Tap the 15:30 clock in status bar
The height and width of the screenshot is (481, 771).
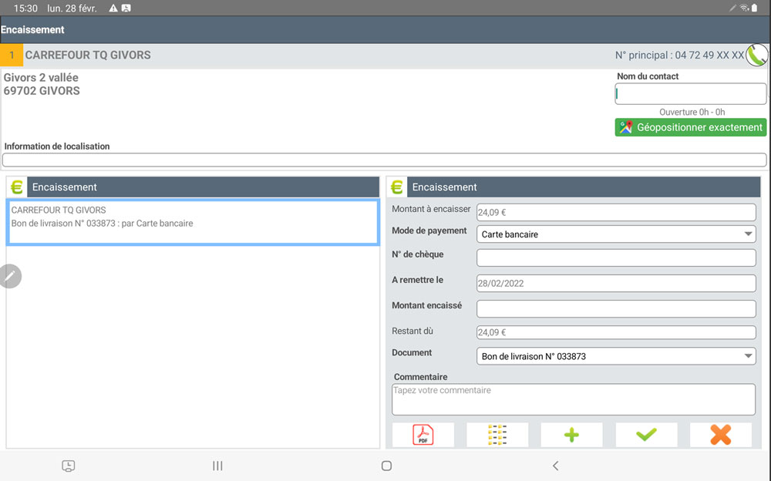point(25,8)
